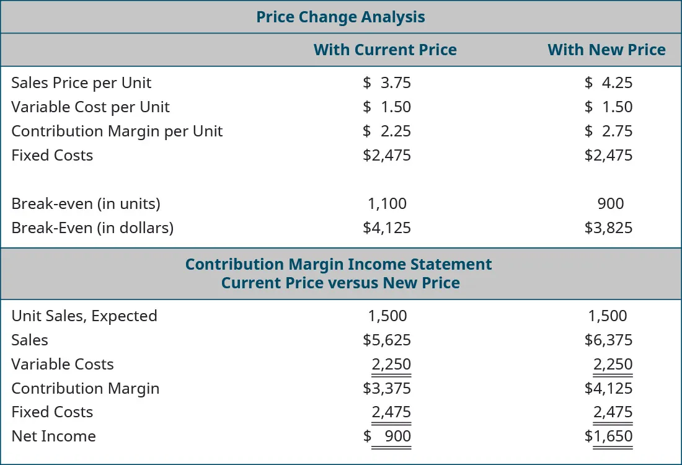
Task: Click the Break-Even (in dollars) row label
Action: tap(92, 228)
